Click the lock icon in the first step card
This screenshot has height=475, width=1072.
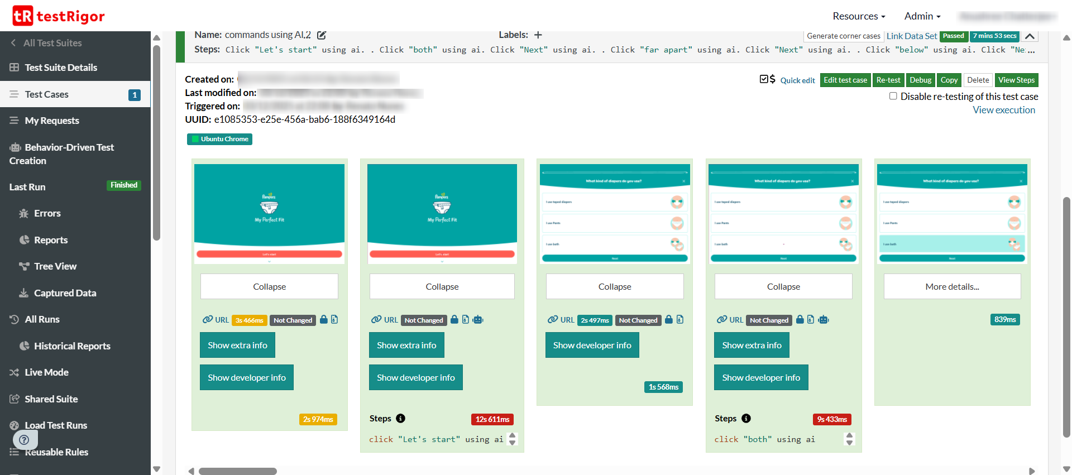click(x=323, y=320)
